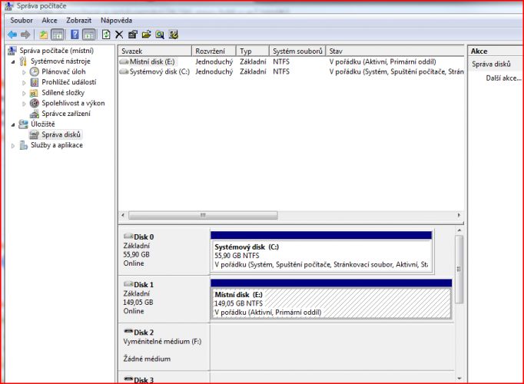Image resolution: width=524 pixels, height=384 pixels.
Task: Click the grey Forward arrow in toolbar
Action: (x=25, y=35)
